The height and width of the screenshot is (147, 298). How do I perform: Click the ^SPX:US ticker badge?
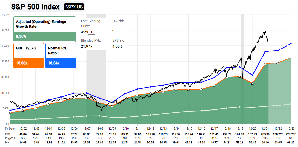(x=74, y=7)
